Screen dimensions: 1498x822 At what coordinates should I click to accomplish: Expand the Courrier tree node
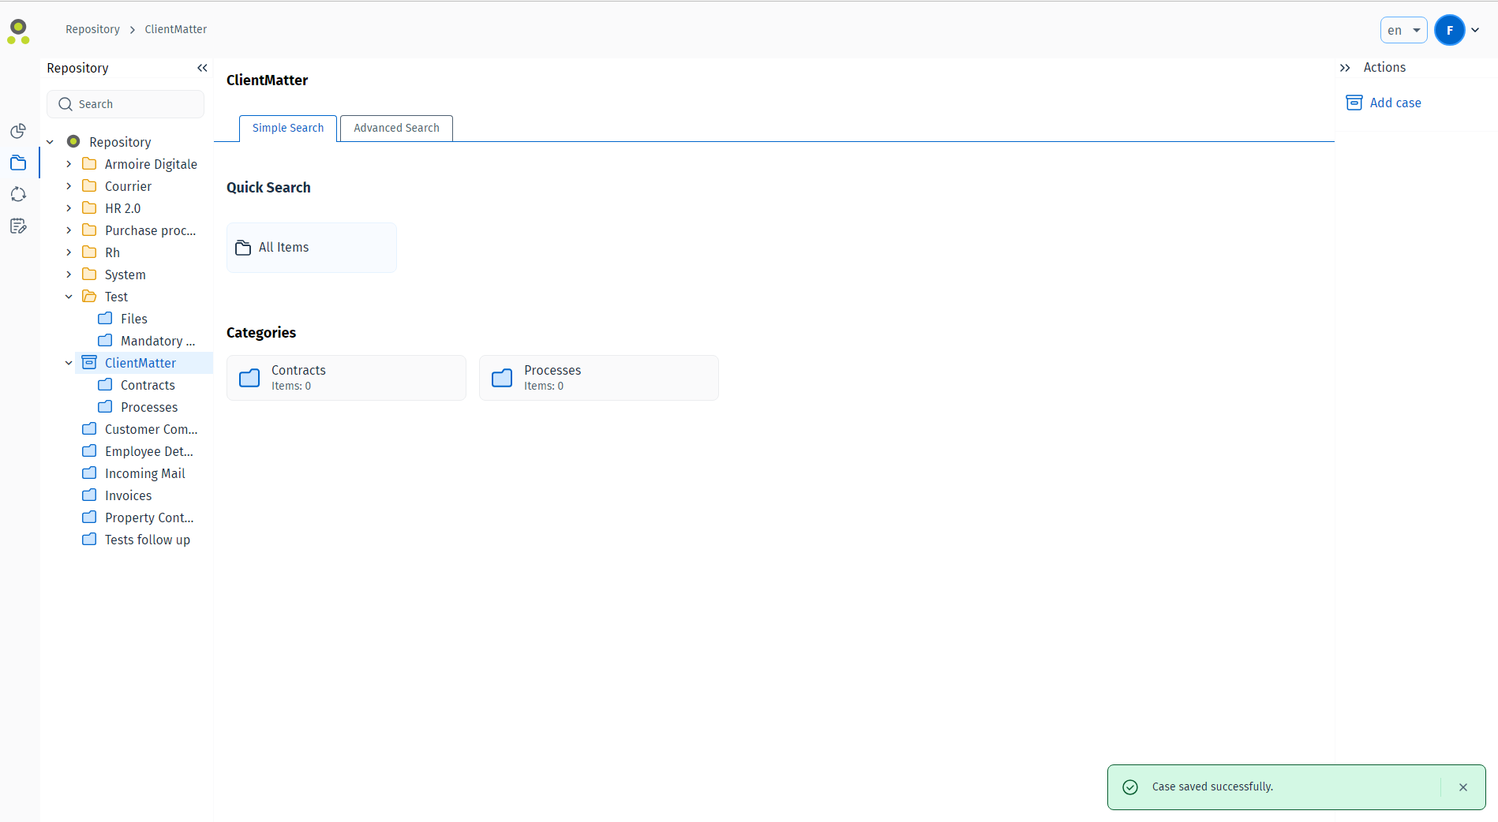click(x=69, y=186)
